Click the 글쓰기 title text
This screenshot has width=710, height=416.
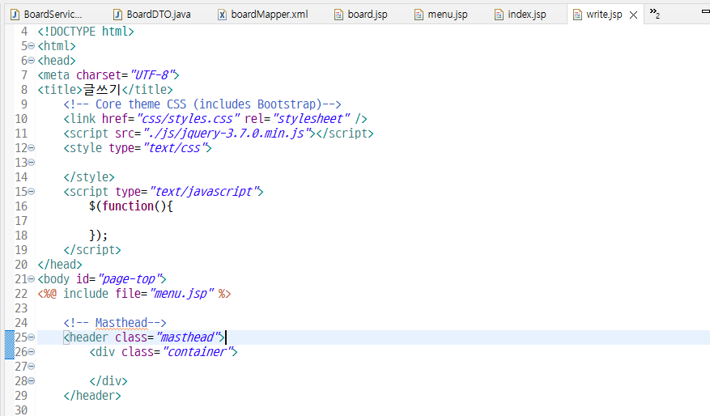click(102, 90)
